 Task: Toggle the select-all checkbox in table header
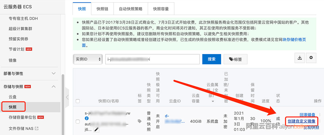point(78,101)
